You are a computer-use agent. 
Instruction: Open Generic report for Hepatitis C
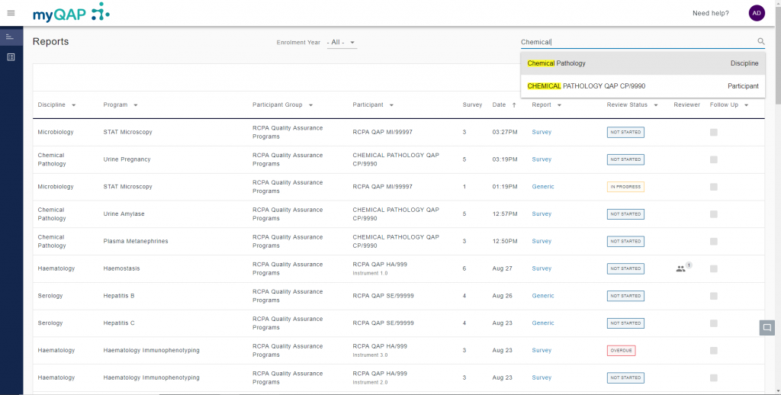click(x=543, y=323)
